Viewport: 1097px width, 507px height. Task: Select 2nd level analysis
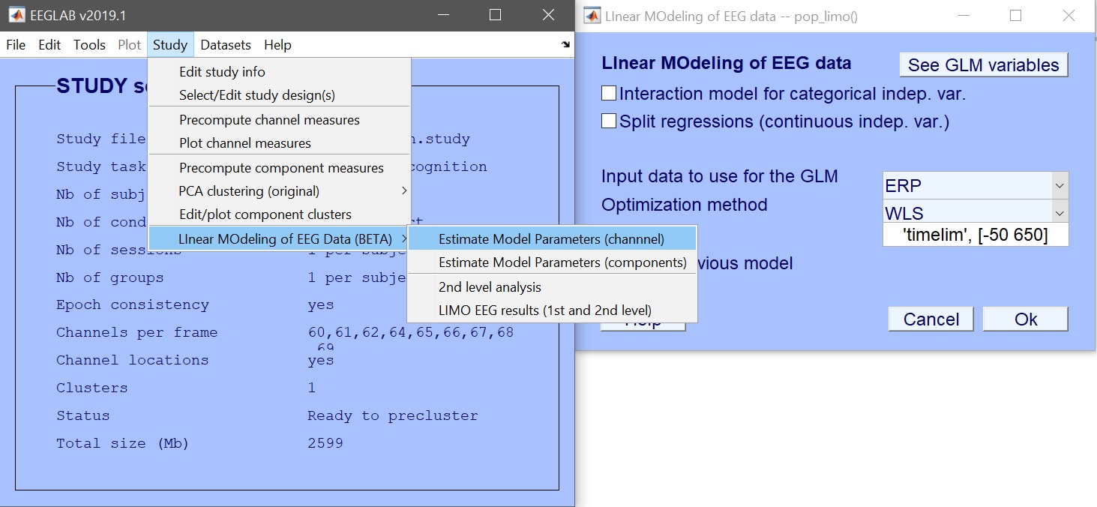(552, 287)
